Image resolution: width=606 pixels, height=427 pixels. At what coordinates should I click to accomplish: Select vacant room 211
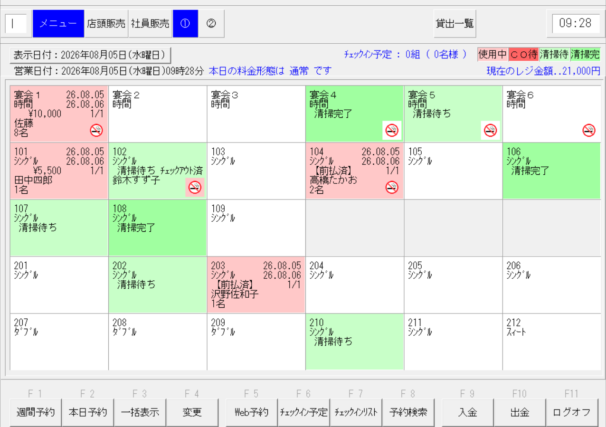[x=454, y=342]
